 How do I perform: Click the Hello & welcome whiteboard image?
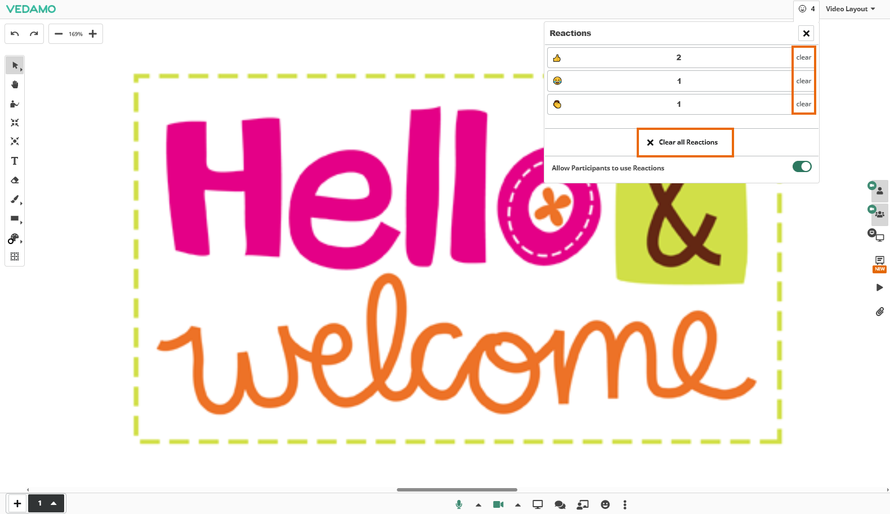pyautogui.click(x=457, y=259)
